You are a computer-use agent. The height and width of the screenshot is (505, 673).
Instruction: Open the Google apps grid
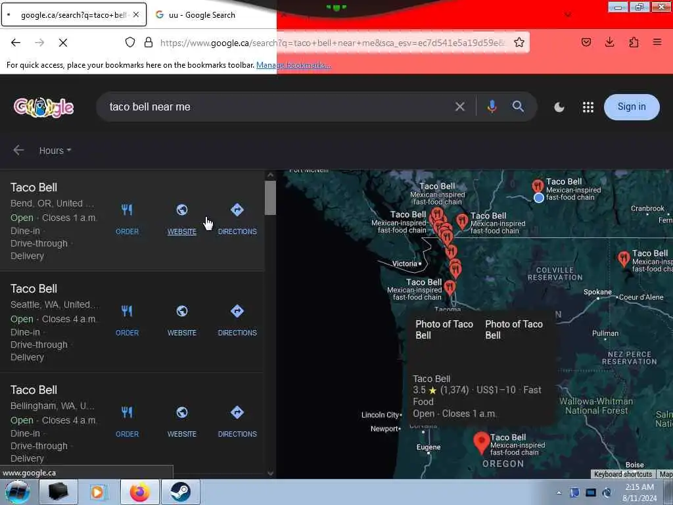pyautogui.click(x=588, y=107)
